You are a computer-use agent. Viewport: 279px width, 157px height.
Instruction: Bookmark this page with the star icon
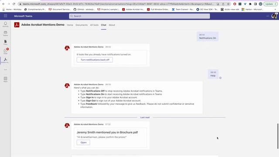pos(228,4)
